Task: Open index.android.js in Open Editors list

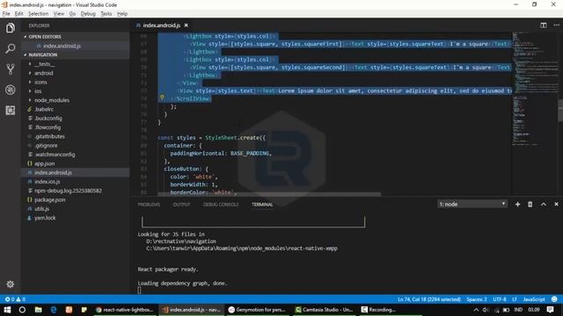Action: pos(76,46)
